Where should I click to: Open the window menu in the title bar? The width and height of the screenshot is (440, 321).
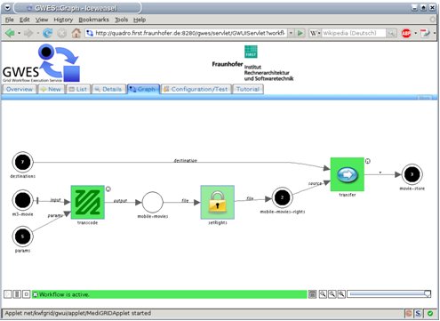[x=7, y=8]
